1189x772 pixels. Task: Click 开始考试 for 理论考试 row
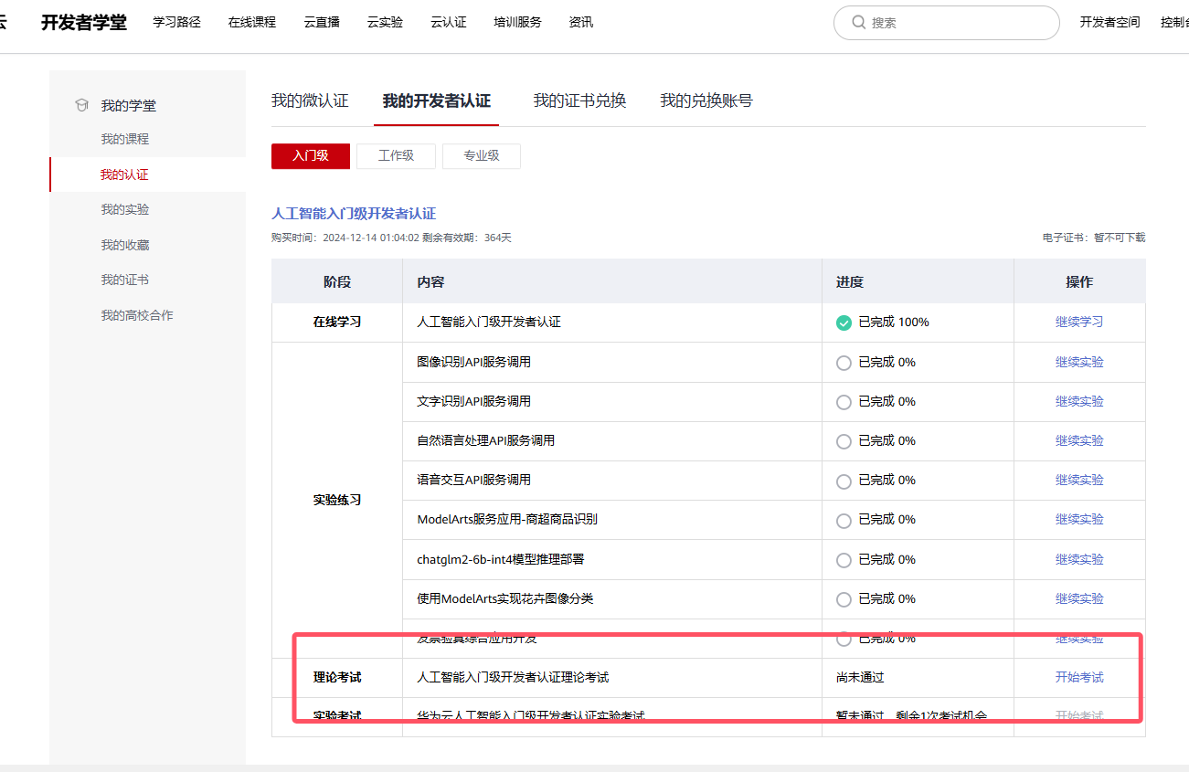point(1079,678)
